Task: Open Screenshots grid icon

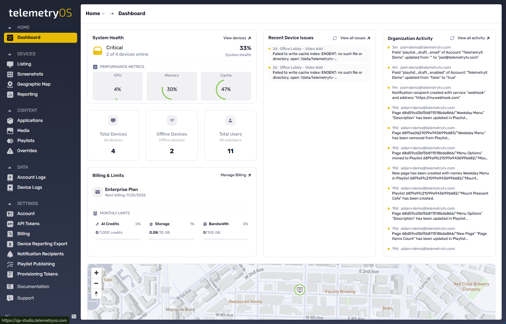Action: click(x=10, y=74)
